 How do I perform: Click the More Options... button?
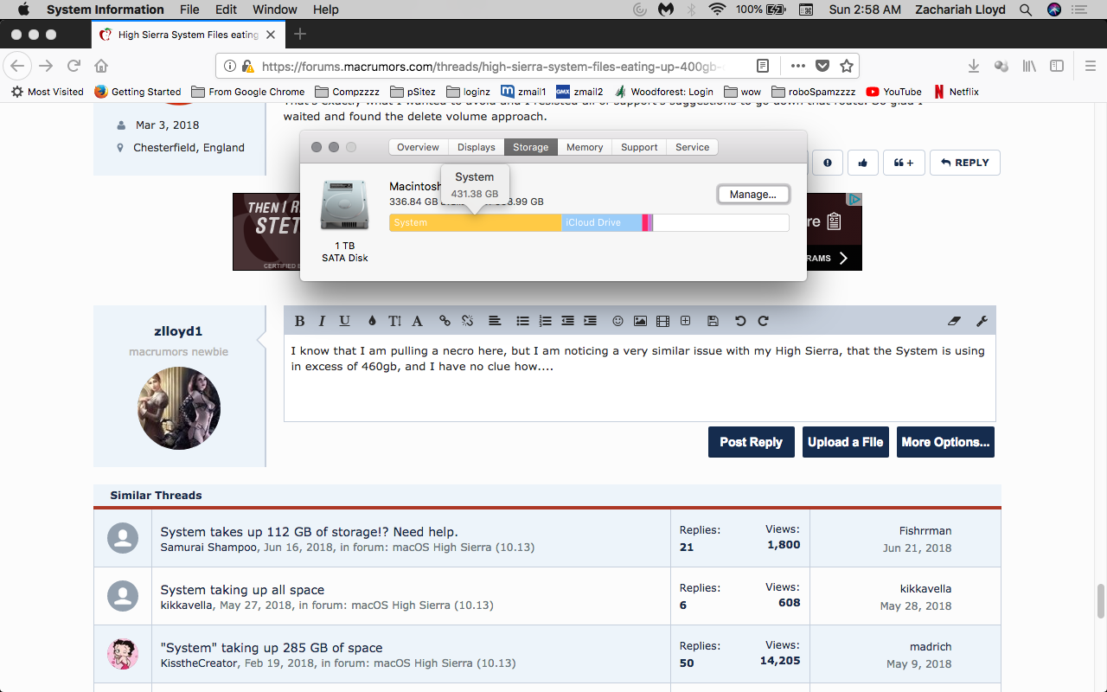click(945, 442)
